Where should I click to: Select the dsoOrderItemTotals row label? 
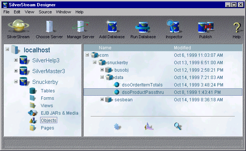coord(142,85)
